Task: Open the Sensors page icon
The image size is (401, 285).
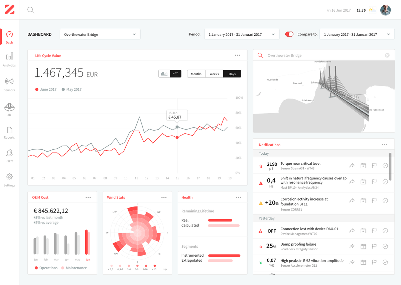Action: 9,81
